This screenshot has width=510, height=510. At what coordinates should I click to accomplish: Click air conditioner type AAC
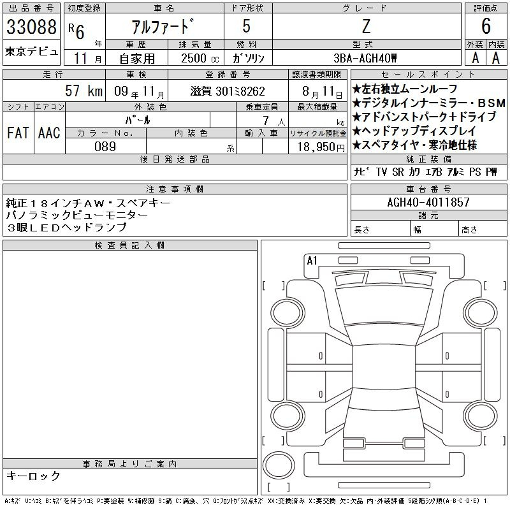click(49, 133)
